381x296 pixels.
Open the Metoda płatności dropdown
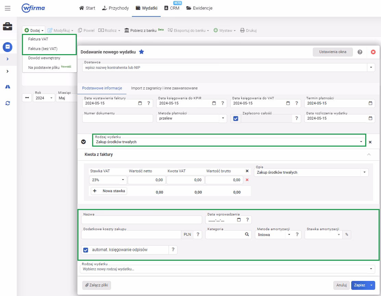[x=223, y=118]
